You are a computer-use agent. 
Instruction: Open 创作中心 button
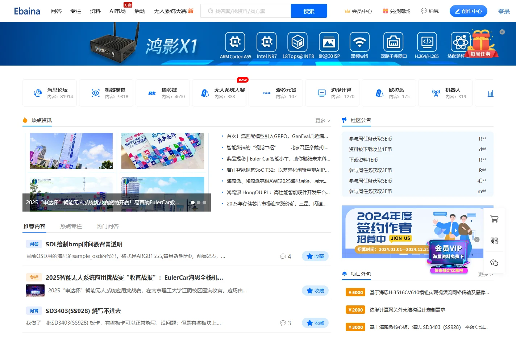pyautogui.click(x=469, y=11)
